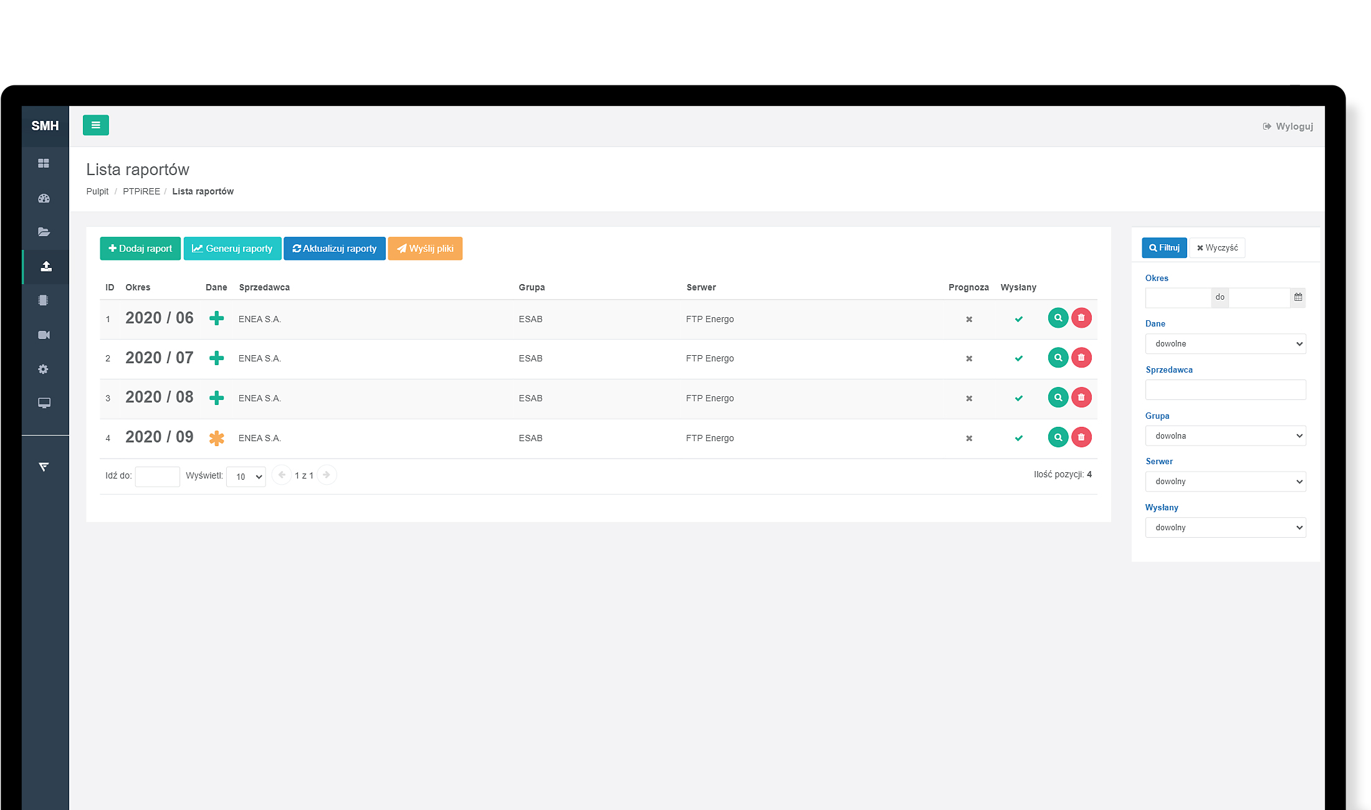
Task: View details of report 2020 / 06
Action: click(1058, 318)
